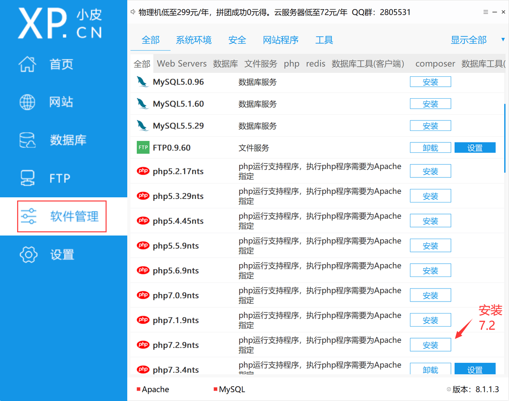509x401 pixels.
Task: Uninstall FTP0.9.60
Action: (430, 148)
